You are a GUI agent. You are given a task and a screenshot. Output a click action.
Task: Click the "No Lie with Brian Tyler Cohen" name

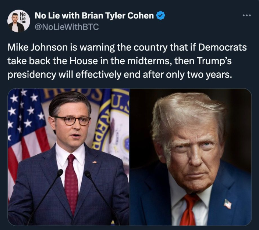coord(94,16)
